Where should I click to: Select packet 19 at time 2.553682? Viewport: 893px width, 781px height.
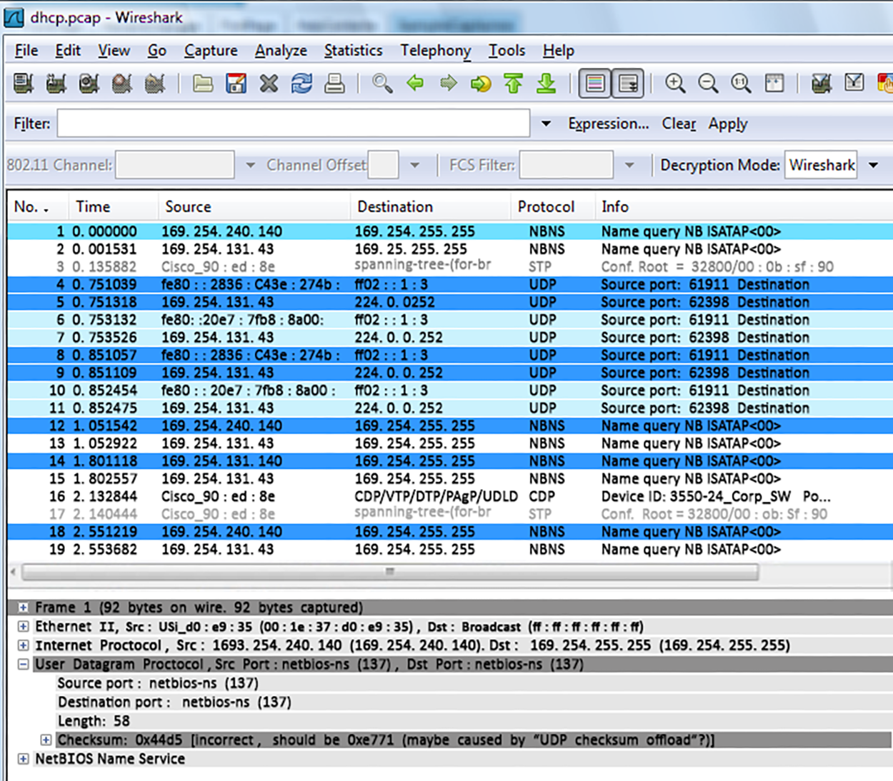(450, 549)
